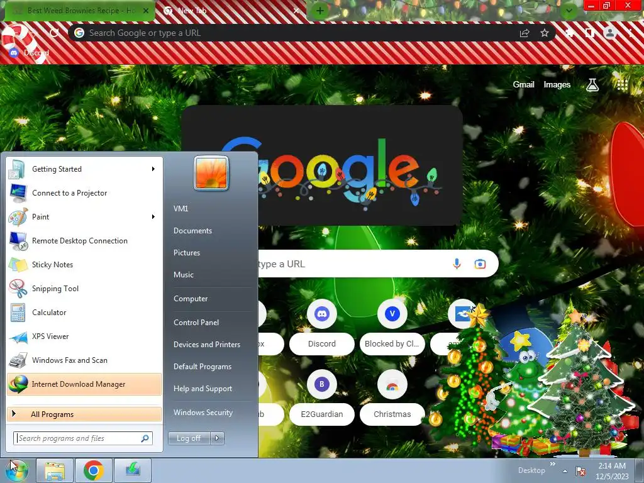Reload the page
644x483 pixels.
coord(54,33)
